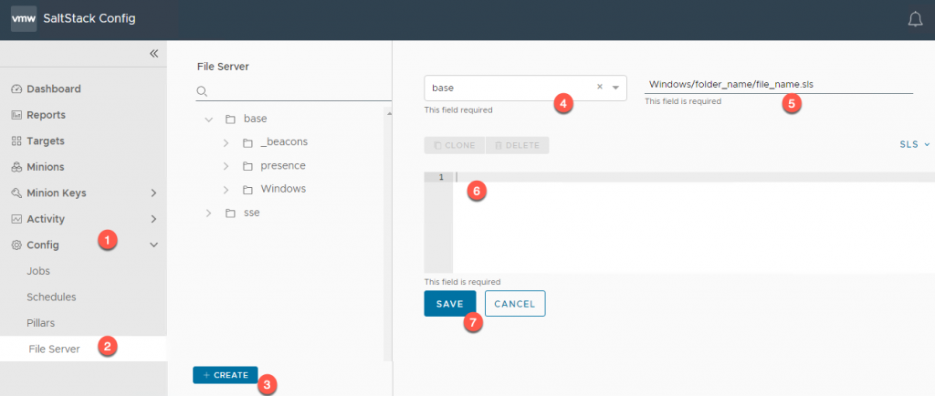
Task: Click the Activity graph icon
Action: (16, 219)
